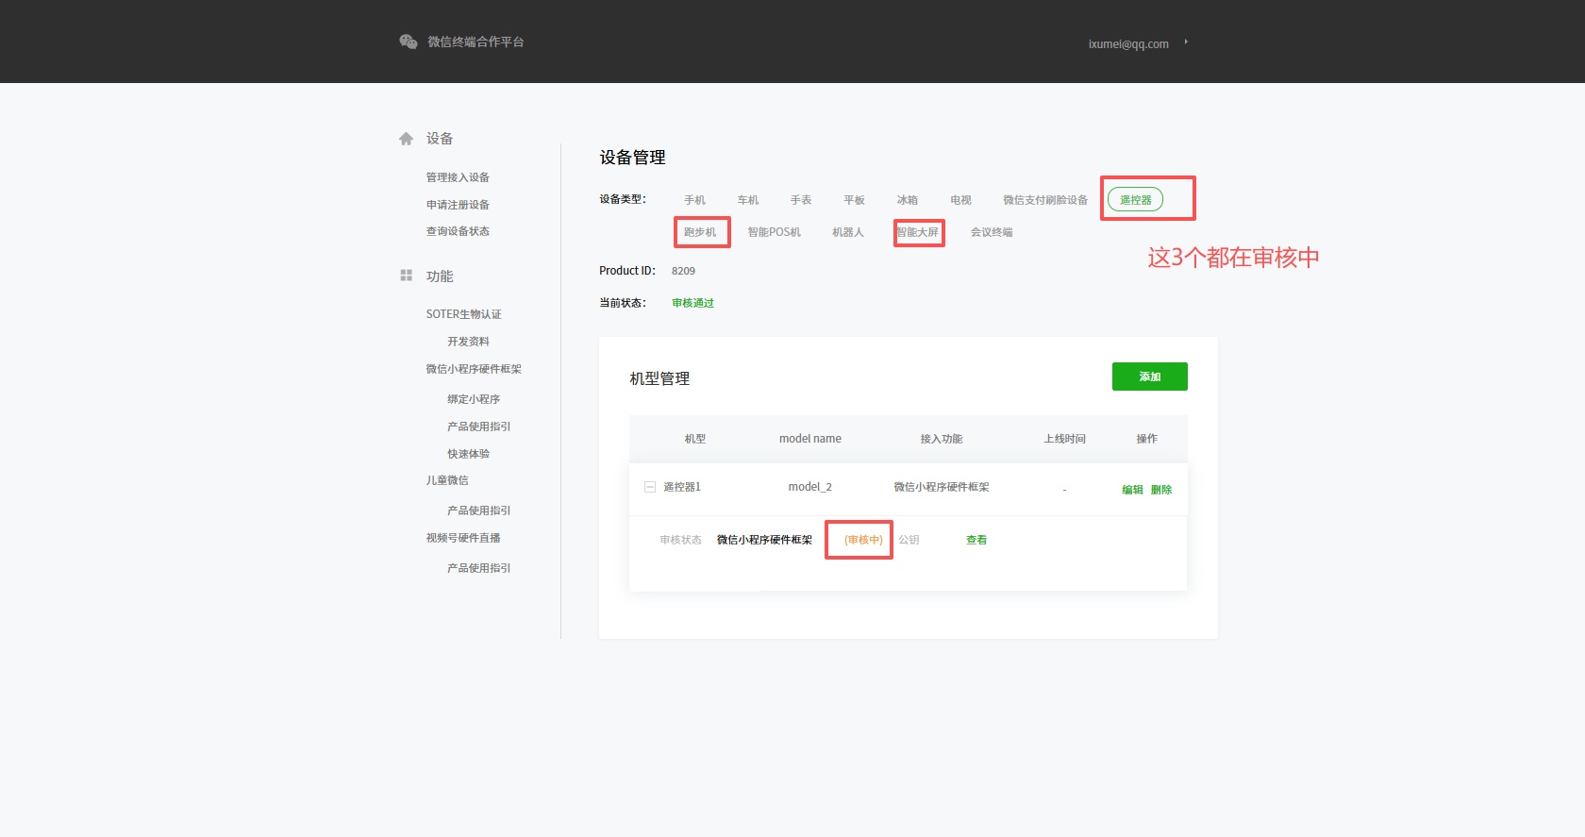Collapse the 遥控器1 row with minus icon

coord(650,487)
